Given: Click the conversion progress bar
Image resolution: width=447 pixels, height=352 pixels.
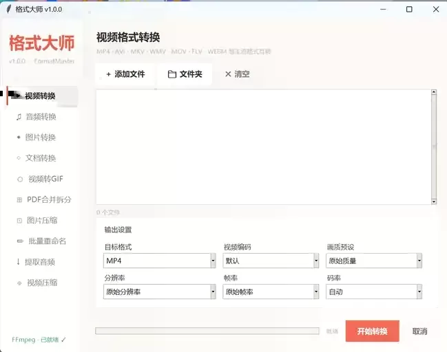Looking at the screenshot, I should click(207, 331).
